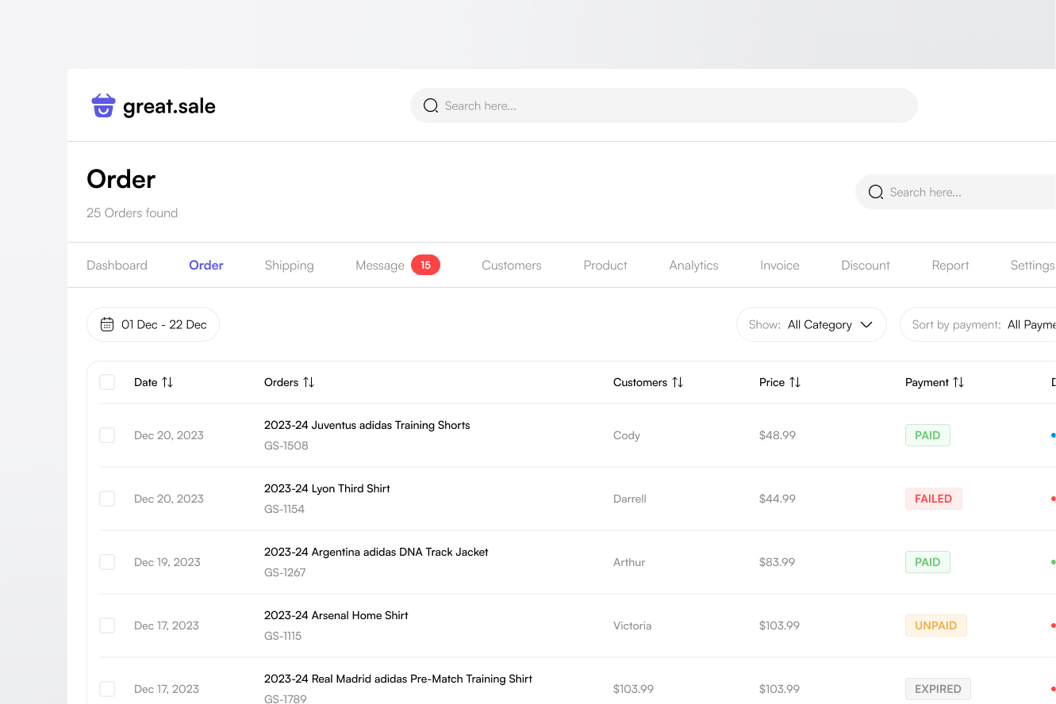Check the Arsenal Home Shirt order row
This screenshot has width=1056, height=704.
tap(107, 626)
